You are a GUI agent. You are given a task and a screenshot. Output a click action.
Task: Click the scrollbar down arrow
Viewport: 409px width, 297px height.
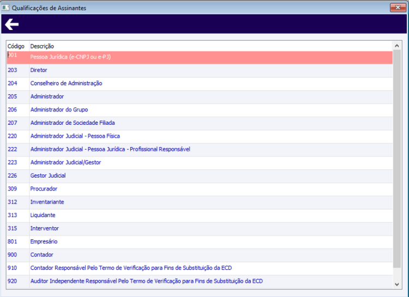(x=397, y=284)
